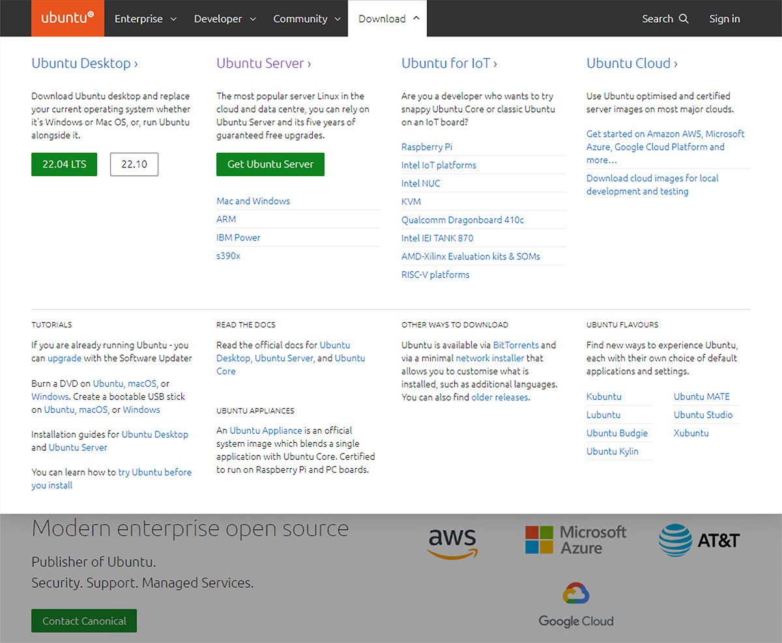
Task: Open the ARM server link
Action: [x=226, y=219]
